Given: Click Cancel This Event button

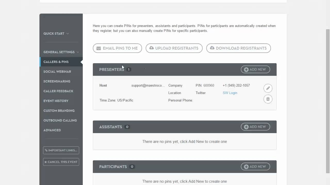Looking at the screenshot, I should tap(61, 162).
